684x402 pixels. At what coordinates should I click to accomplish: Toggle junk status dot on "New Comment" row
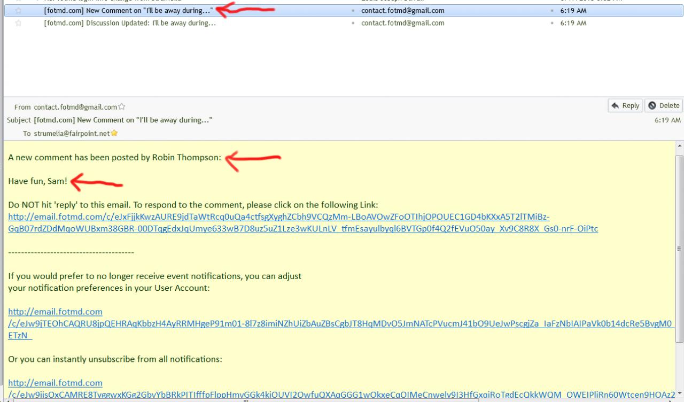[552, 11]
